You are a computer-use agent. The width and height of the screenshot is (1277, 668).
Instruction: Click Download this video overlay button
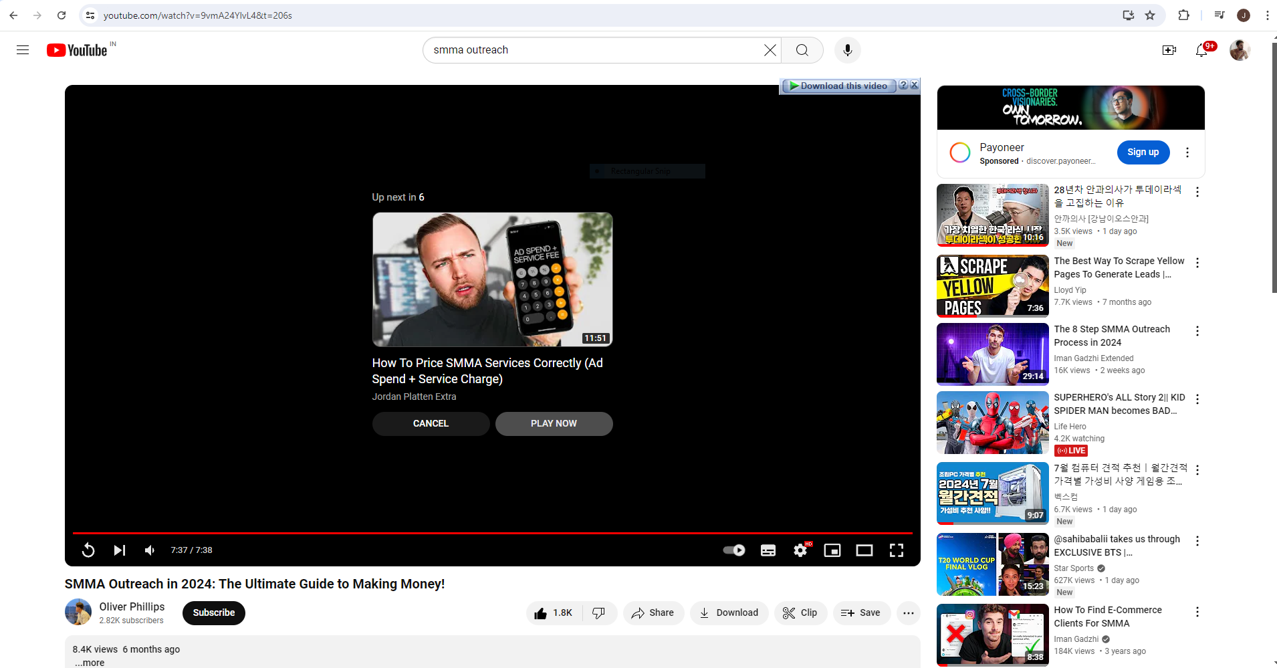(839, 86)
